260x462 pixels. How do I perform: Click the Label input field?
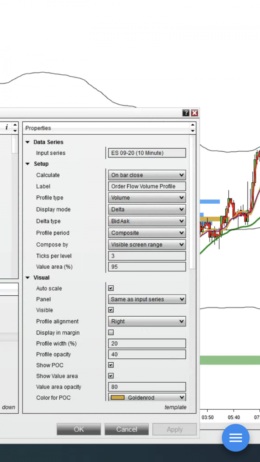click(147, 186)
